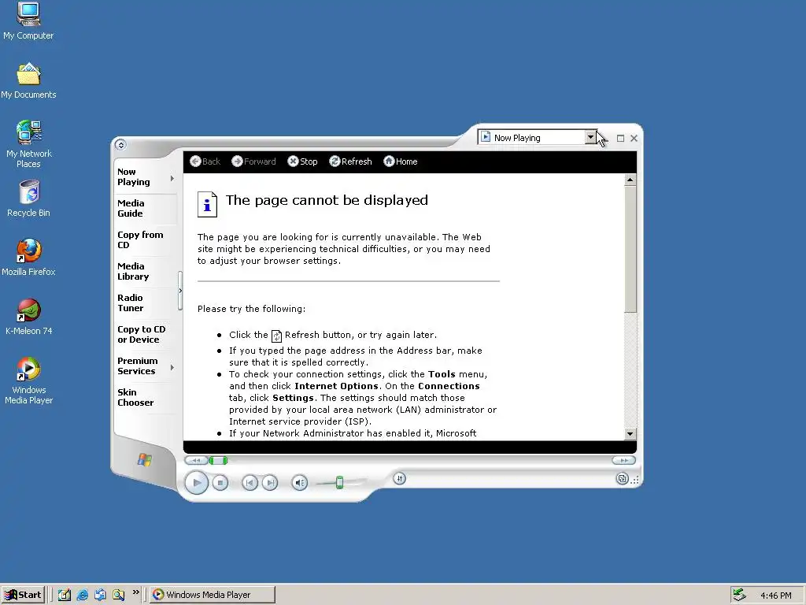The height and width of the screenshot is (605, 806).
Task: Expand the Premium Services arrow
Action: click(172, 367)
